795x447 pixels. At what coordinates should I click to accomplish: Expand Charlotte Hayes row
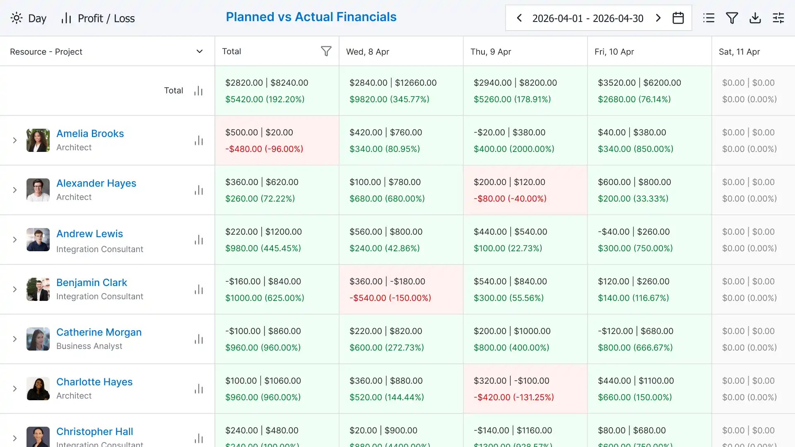[15, 389]
